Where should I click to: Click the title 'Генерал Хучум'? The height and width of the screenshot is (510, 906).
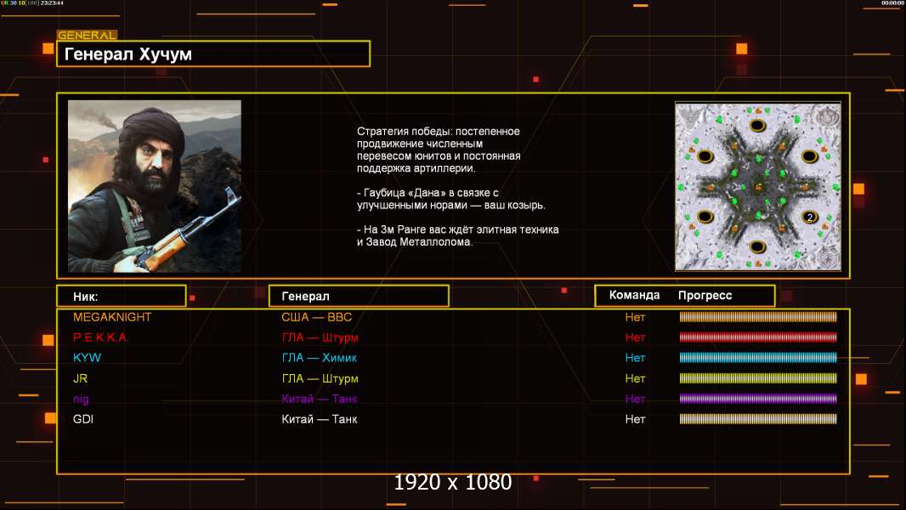pyautogui.click(x=127, y=54)
